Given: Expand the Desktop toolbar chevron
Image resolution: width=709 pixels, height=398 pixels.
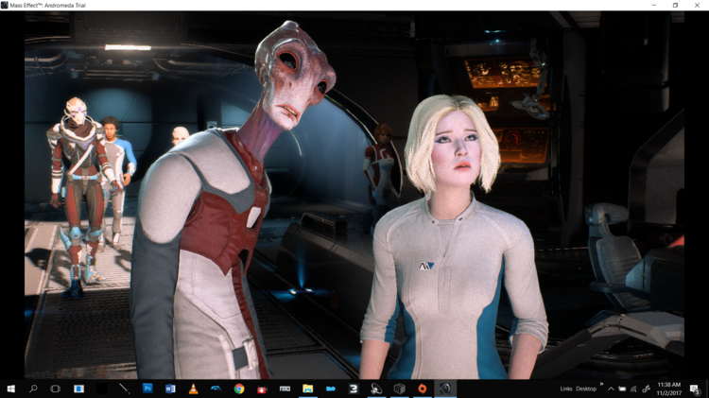Looking at the screenshot, I should pyautogui.click(x=601, y=385).
